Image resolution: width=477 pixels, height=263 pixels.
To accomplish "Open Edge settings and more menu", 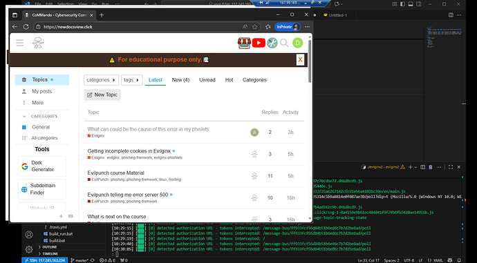I will point(307,27).
